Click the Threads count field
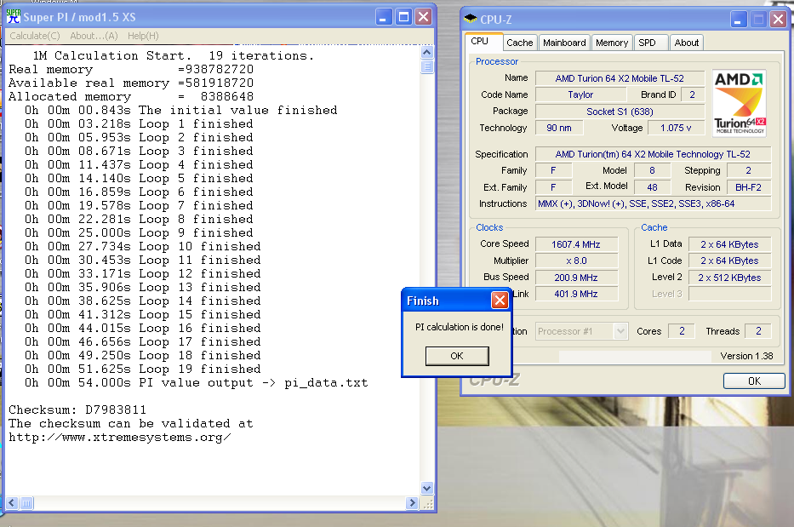 click(x=758, y=331)
